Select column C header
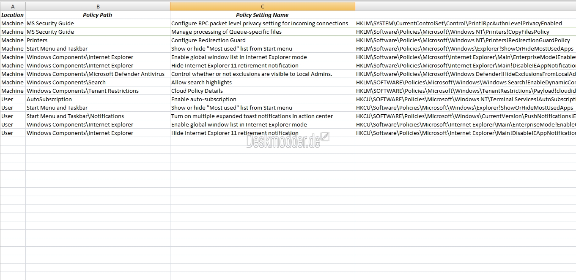Viewport: 576px width, 280px height. [x=263, y=6]
